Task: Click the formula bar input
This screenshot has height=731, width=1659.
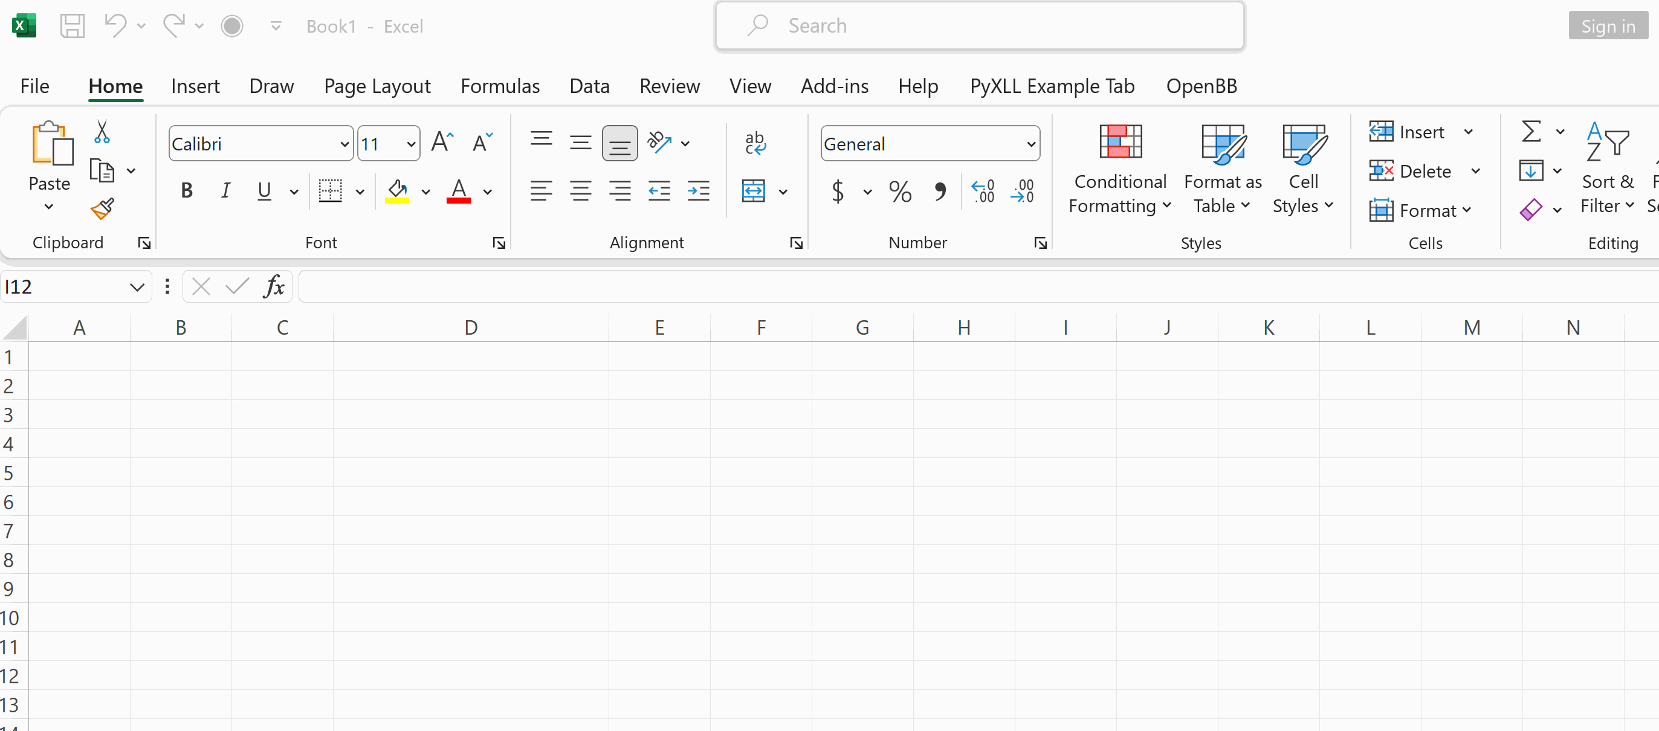Action: pos(978,286)
